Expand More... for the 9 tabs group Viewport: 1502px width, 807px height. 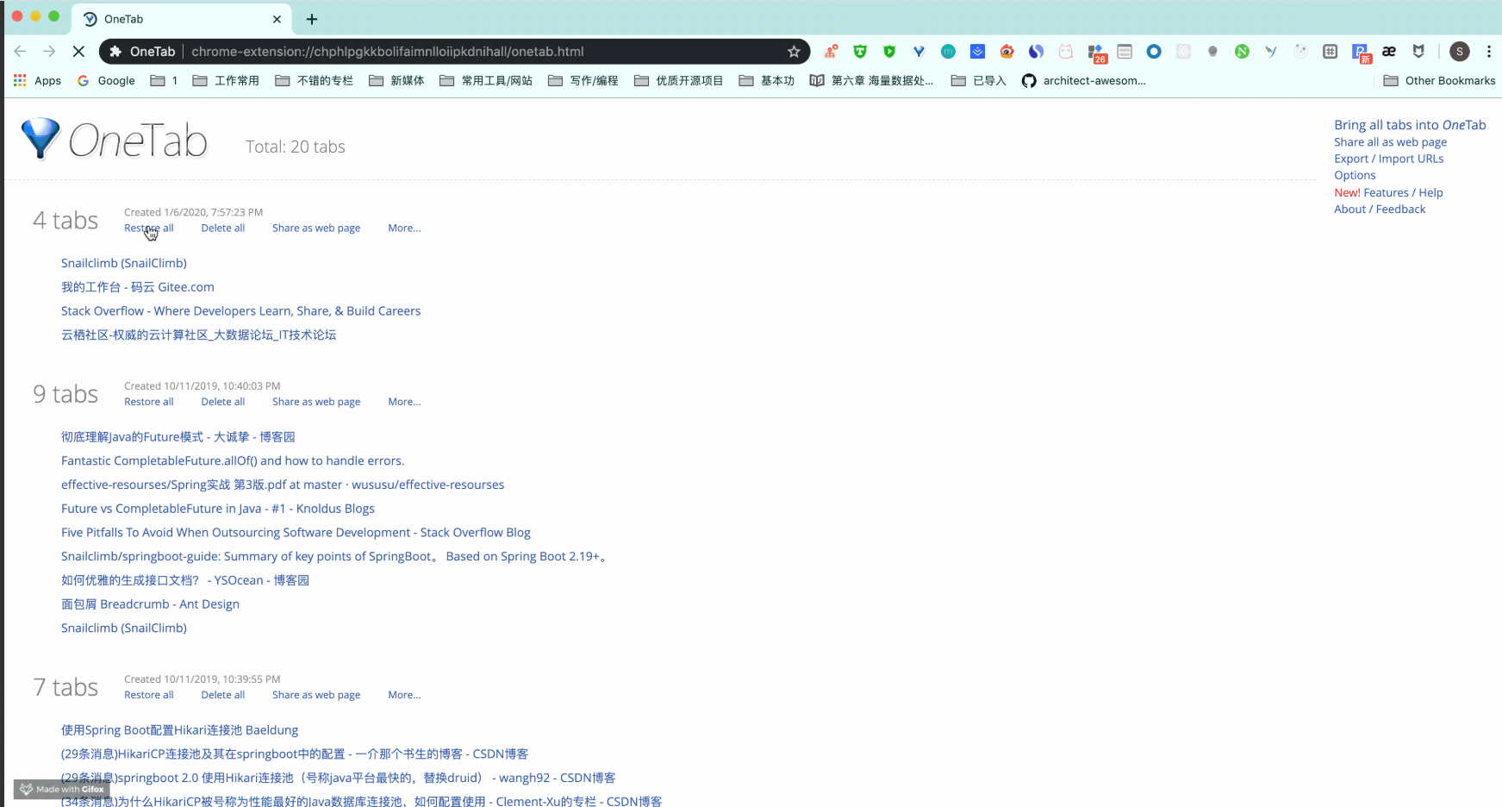tap(404, 402)
